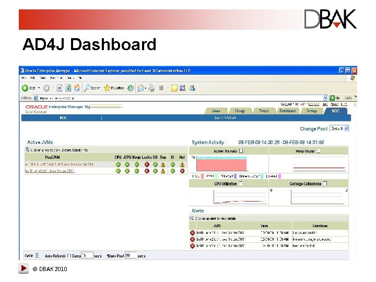Open the Change Pool dropdown
The height and width of the screenshot is (282, 376).
click(339, 128)
